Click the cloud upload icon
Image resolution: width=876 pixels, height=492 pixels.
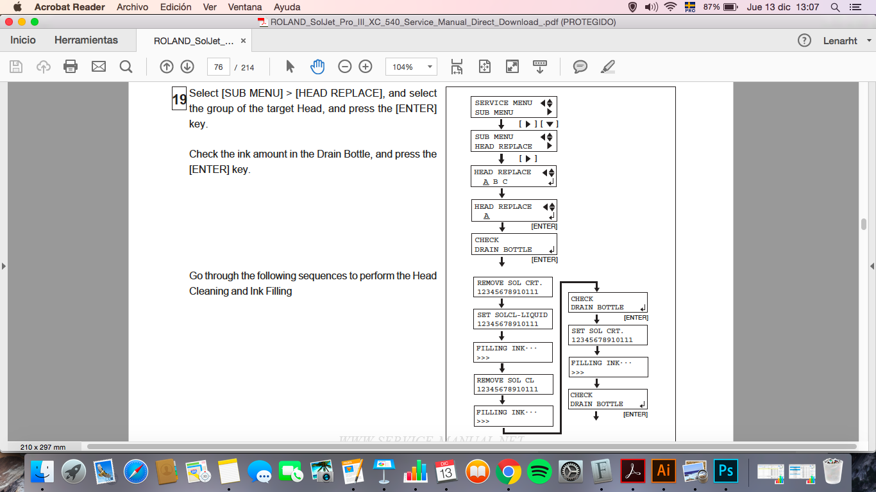click(44, 67)
